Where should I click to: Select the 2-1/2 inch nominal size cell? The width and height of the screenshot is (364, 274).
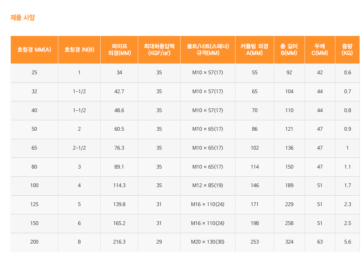[x=79, y=148]
